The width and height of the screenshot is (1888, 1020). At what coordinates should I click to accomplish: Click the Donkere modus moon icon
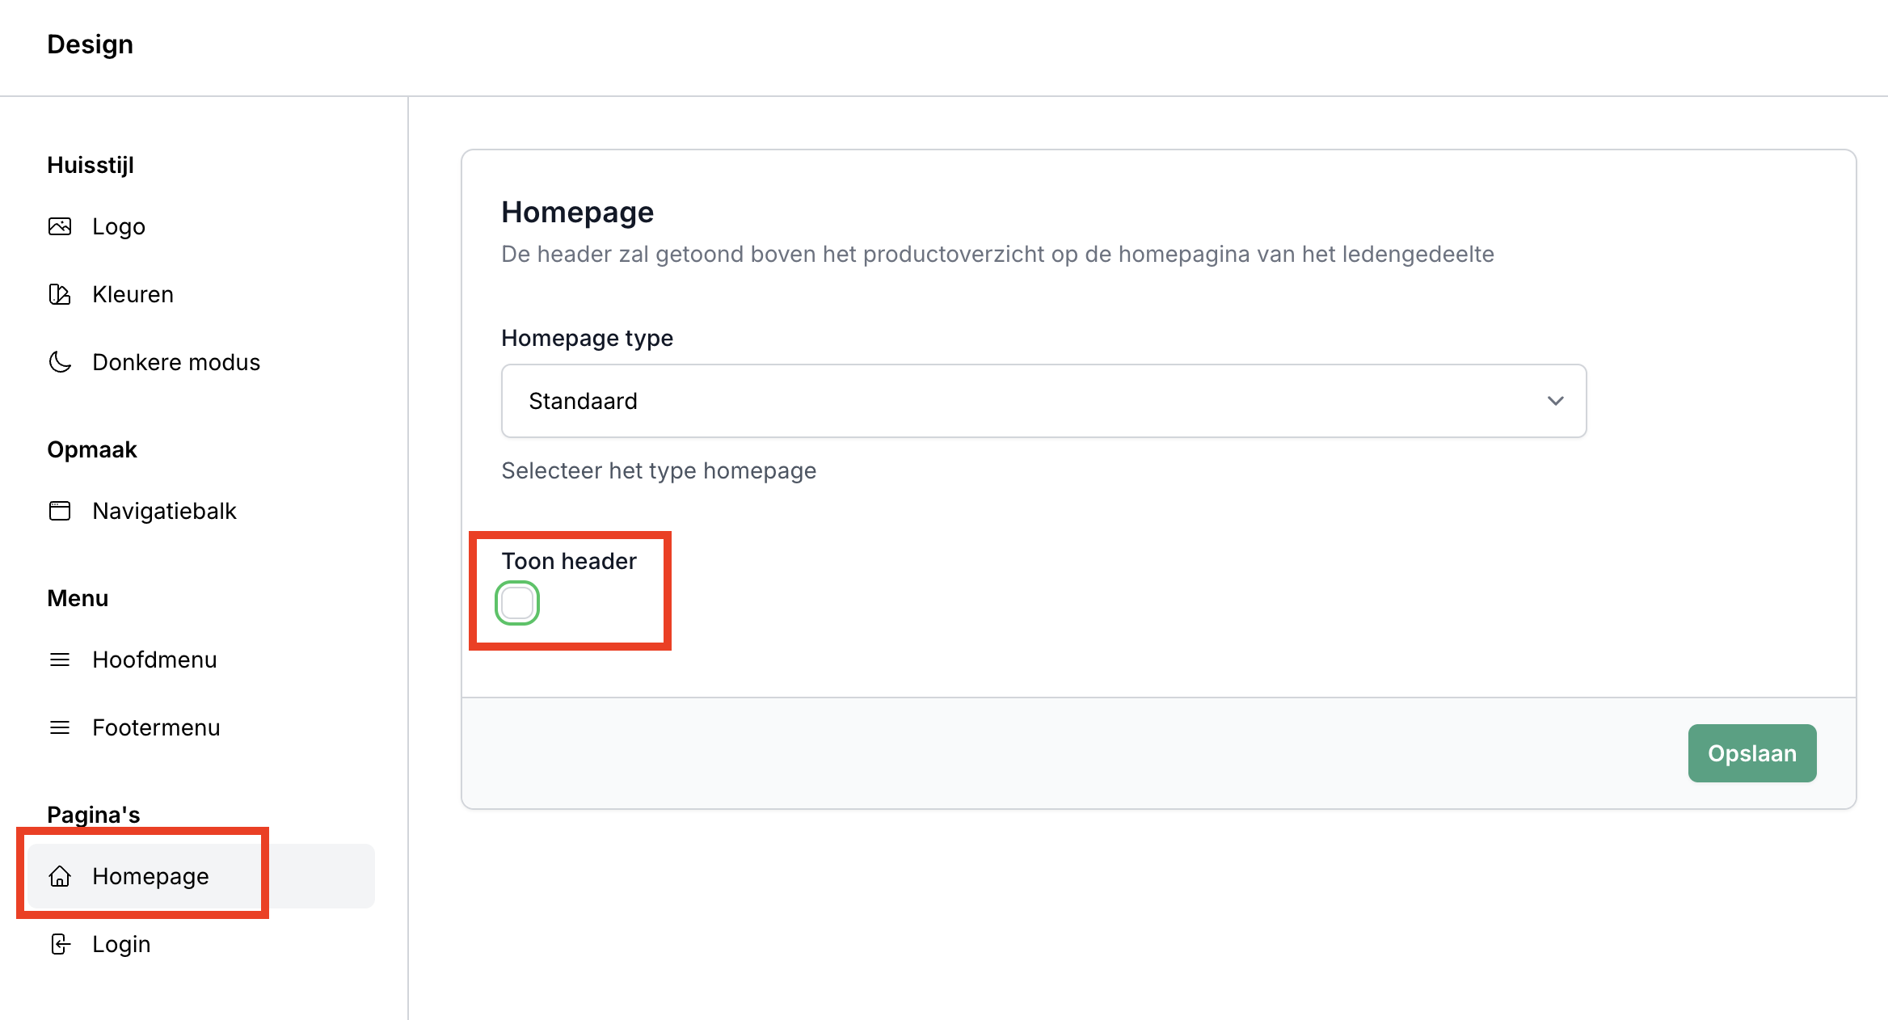pyautogui.click(x=60, y=362)
